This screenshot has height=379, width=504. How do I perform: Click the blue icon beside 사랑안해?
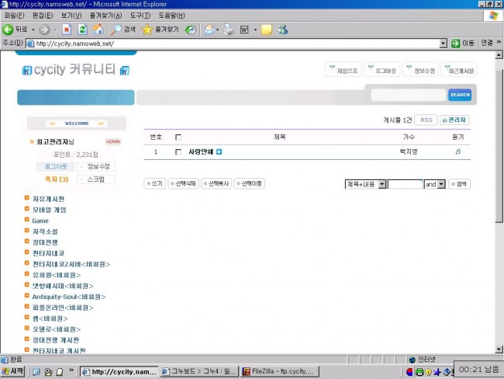pos(219,151)
